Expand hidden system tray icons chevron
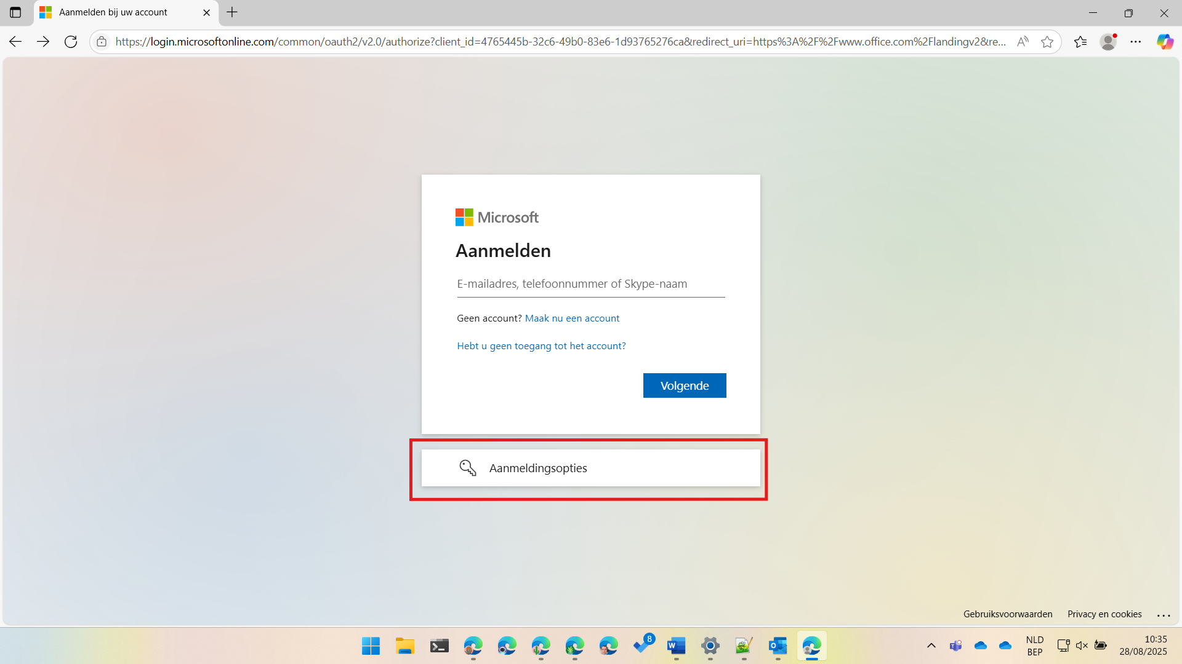The image size is (1182, 664). point(931,646)
